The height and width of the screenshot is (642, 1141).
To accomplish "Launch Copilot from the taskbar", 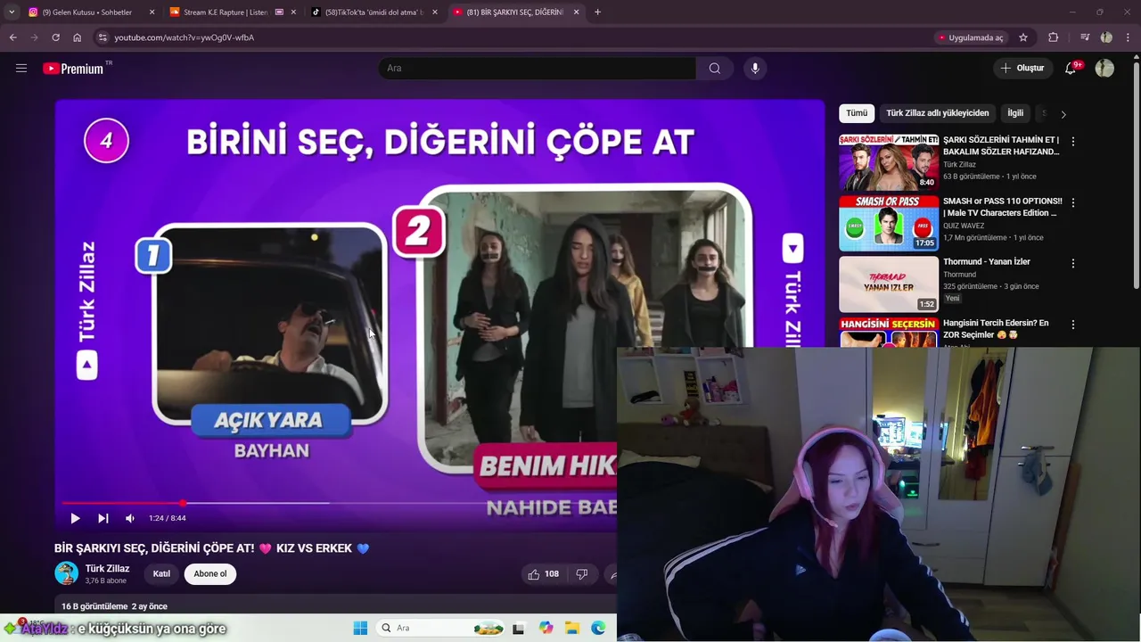I will [x=546, y=629].
